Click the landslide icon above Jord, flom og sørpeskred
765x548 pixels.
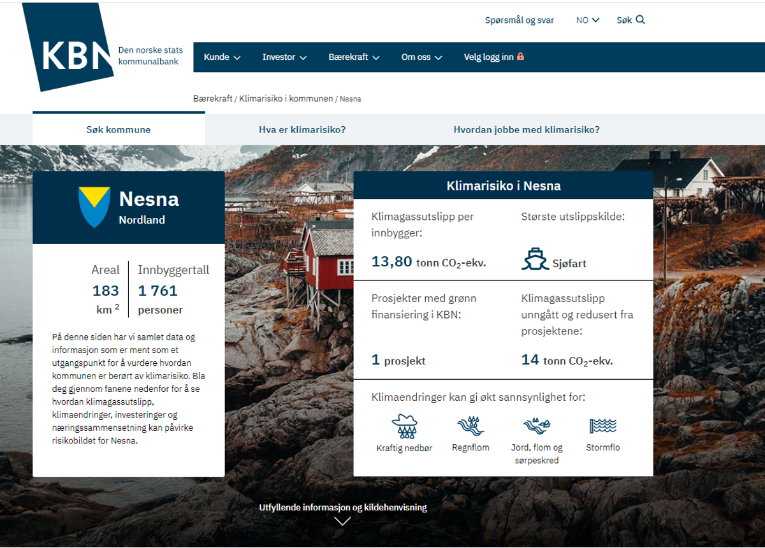coord(537,426)
